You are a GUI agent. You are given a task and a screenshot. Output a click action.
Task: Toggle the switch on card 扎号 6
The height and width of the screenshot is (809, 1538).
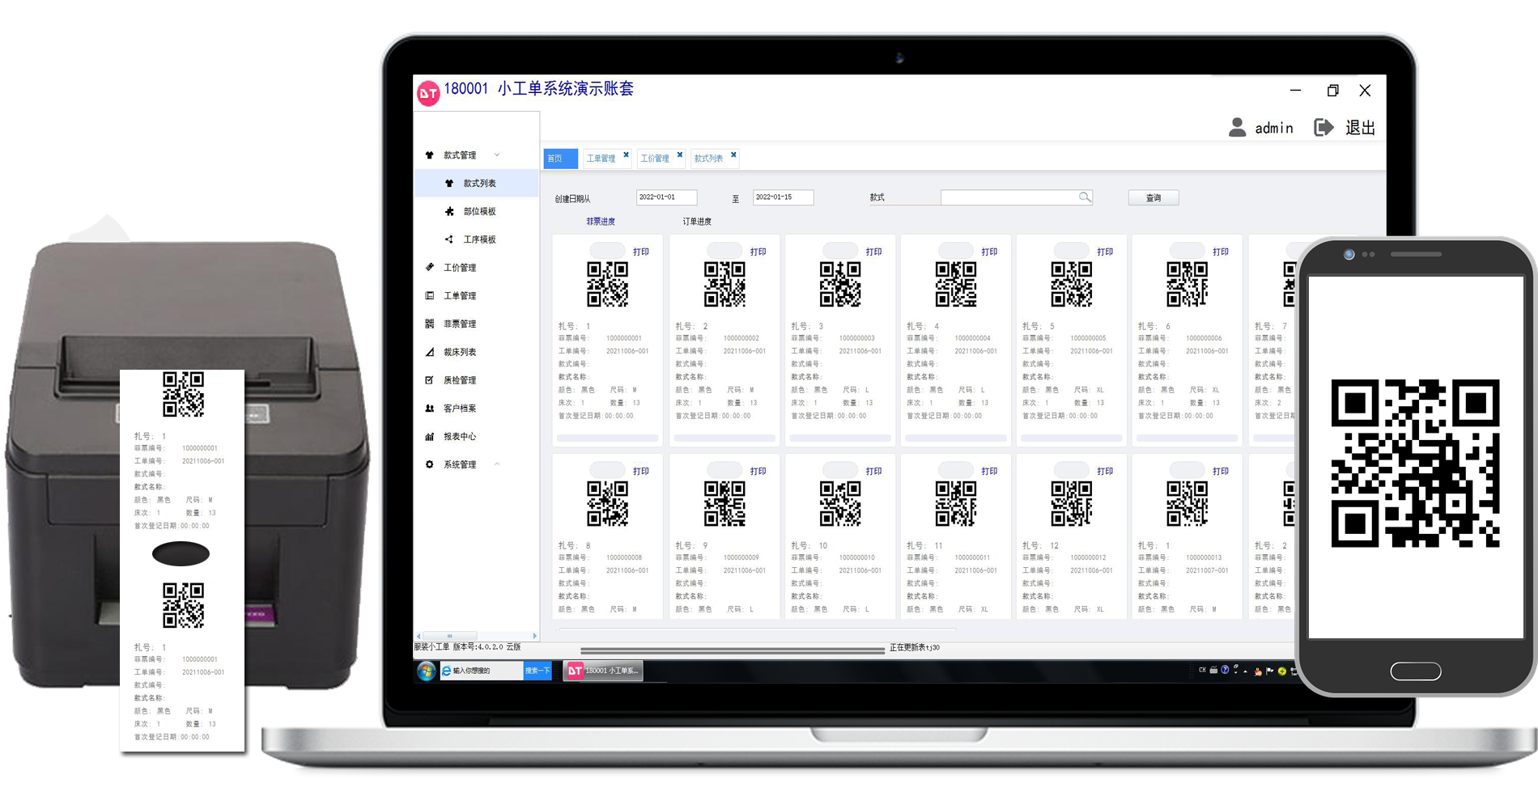pos(1187,251)
